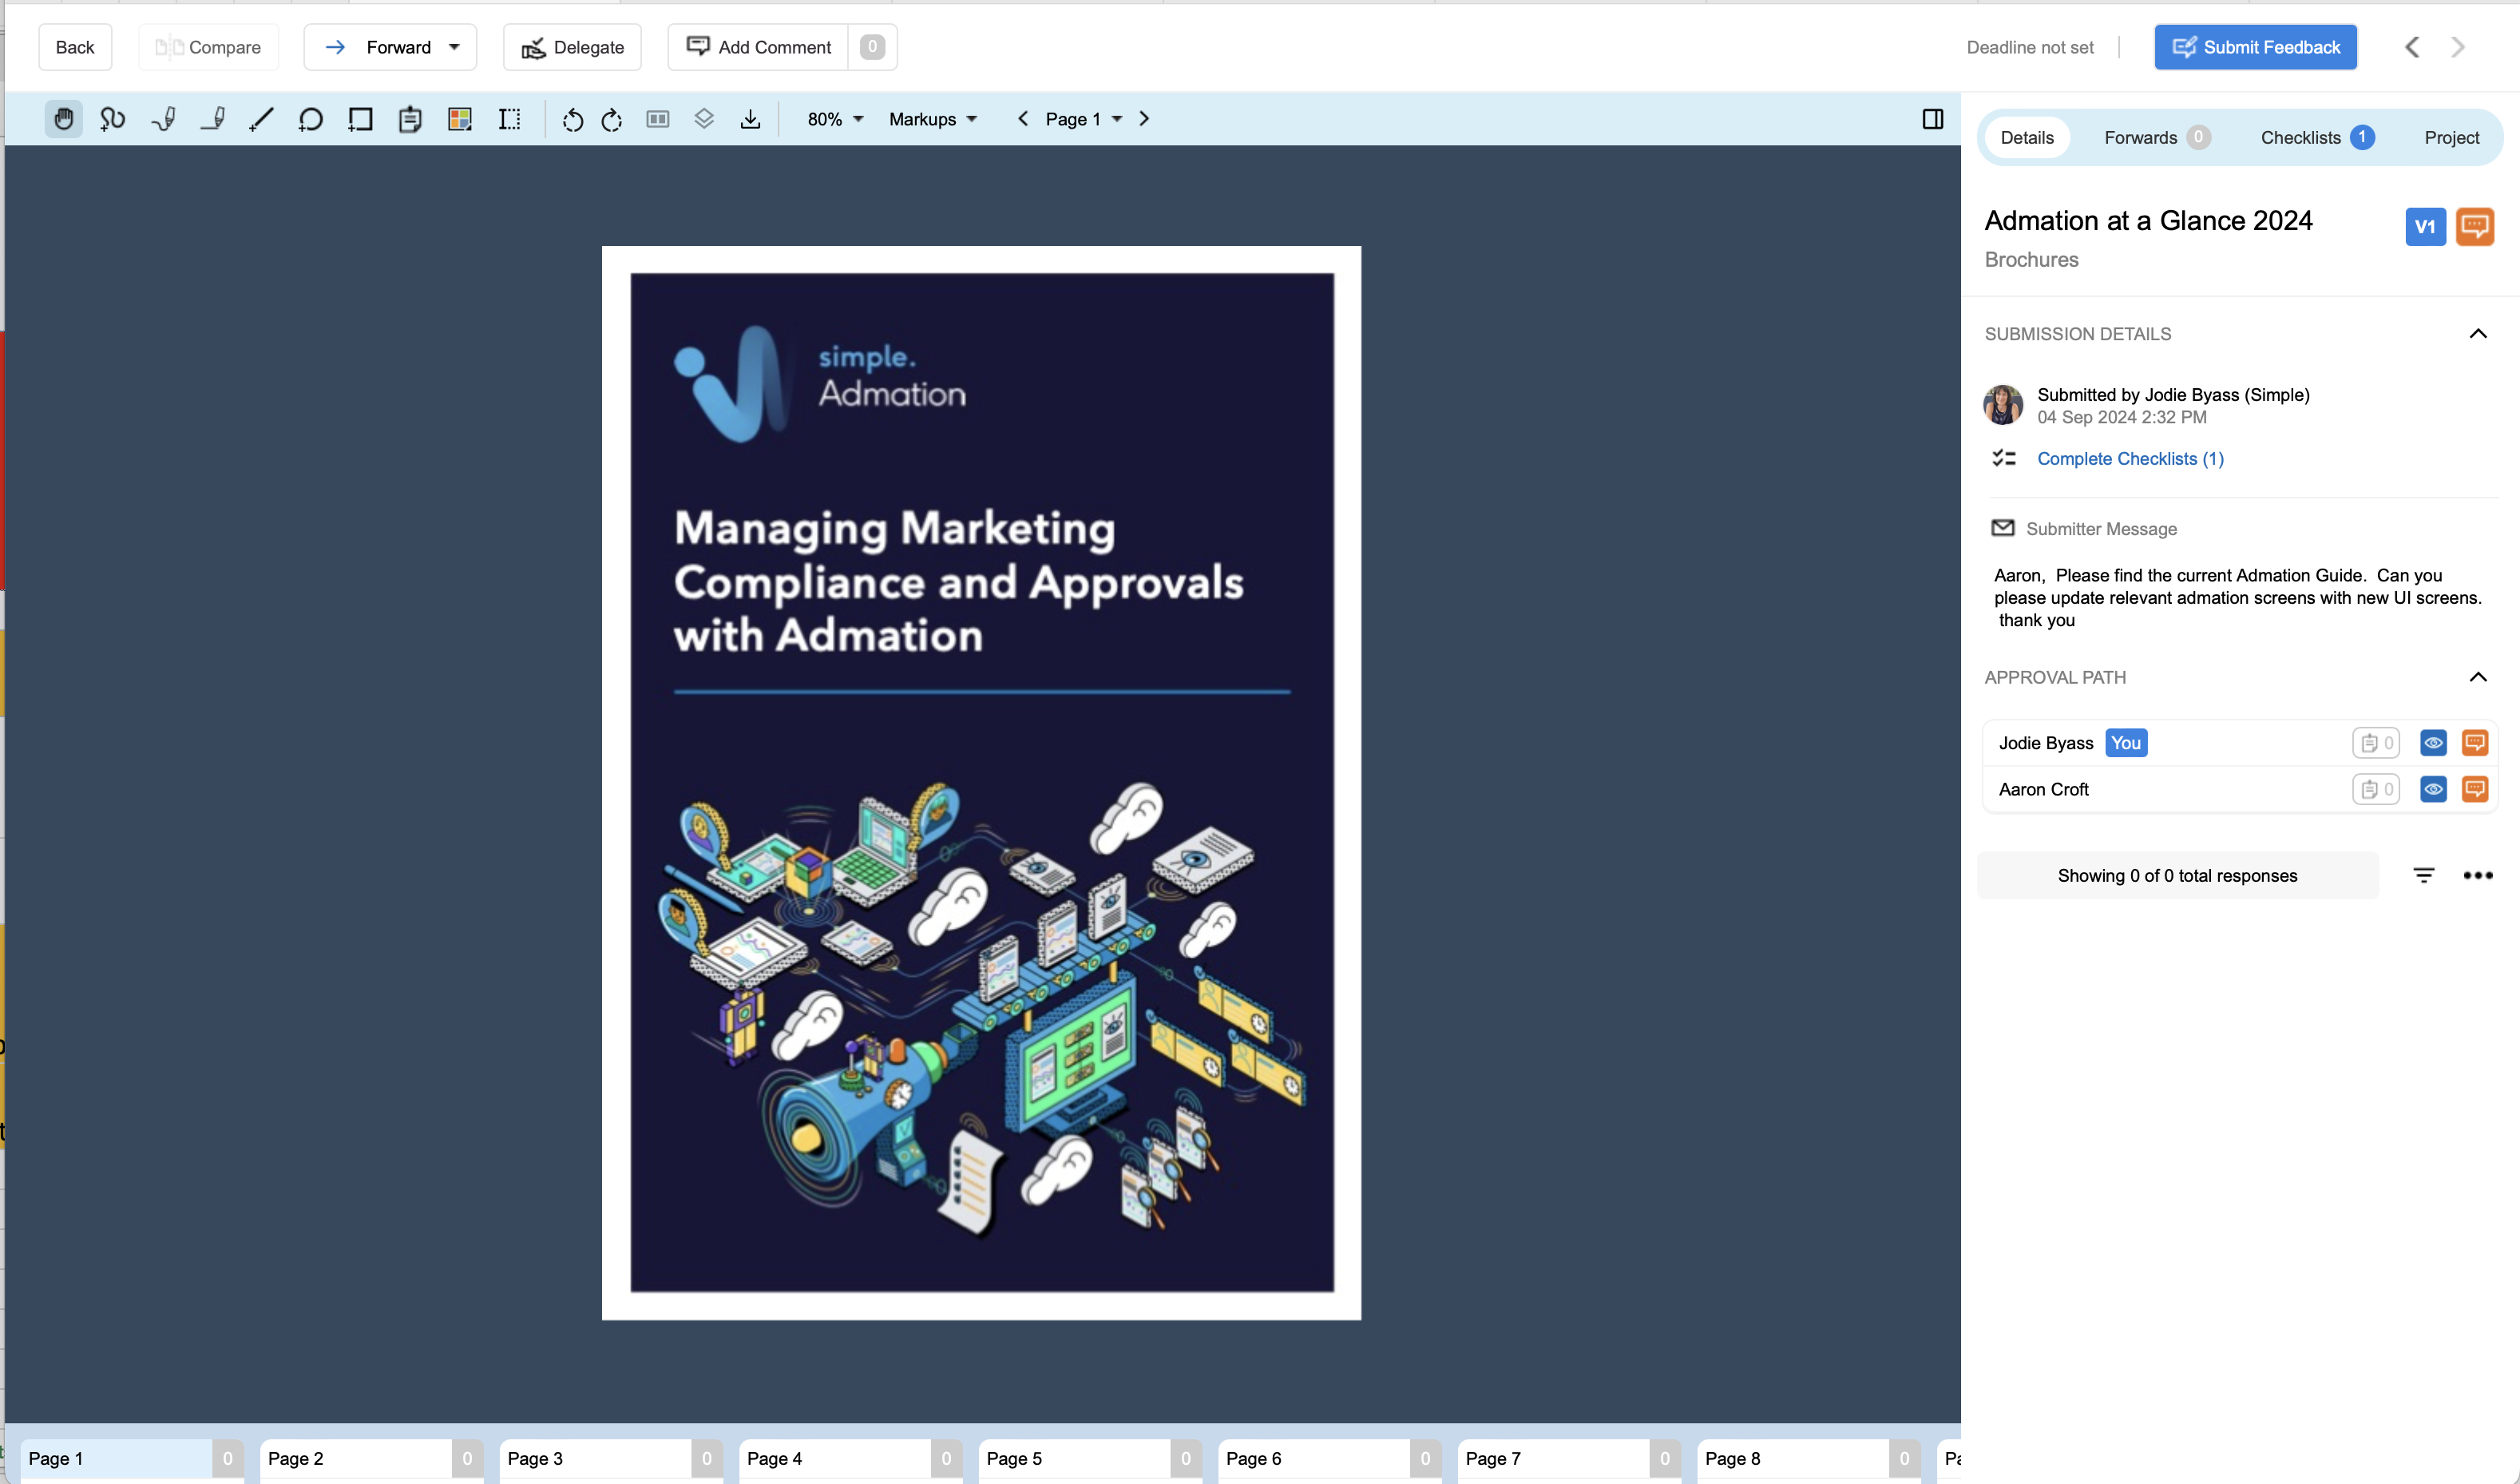
Task: Click Aaron Croft orange comment icon
Action: 2475,789
